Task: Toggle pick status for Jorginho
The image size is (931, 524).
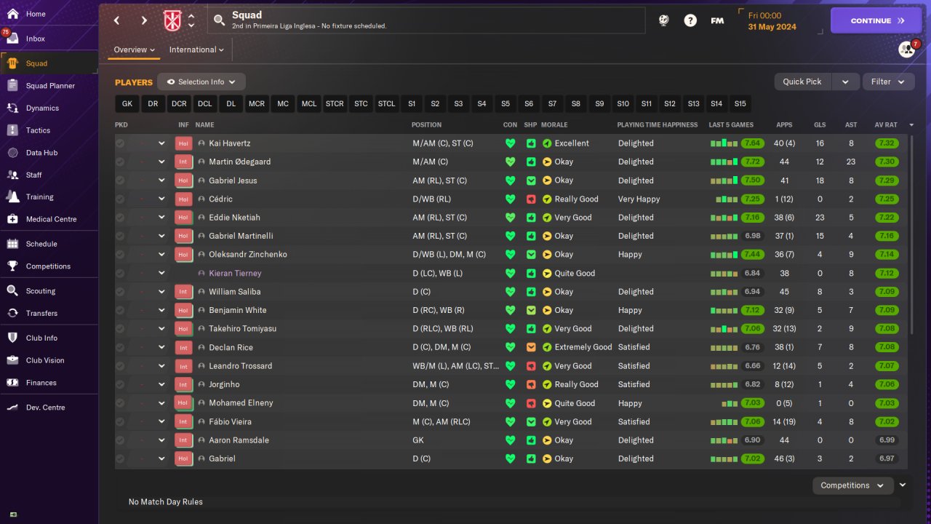Action: point(120,384)
